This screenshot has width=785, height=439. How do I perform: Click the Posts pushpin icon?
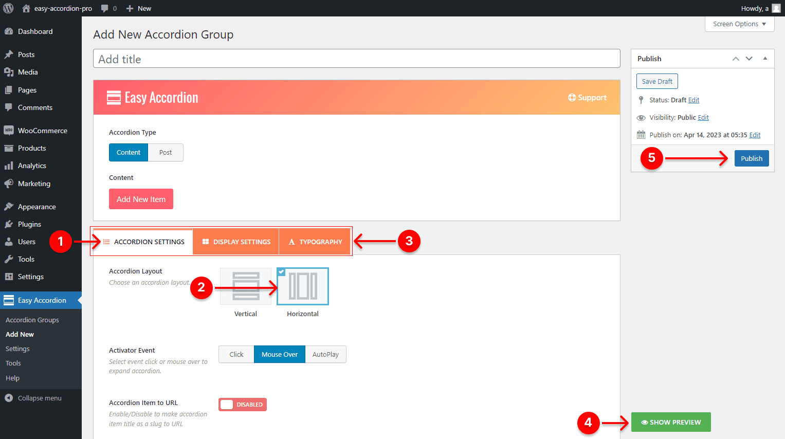9,54
